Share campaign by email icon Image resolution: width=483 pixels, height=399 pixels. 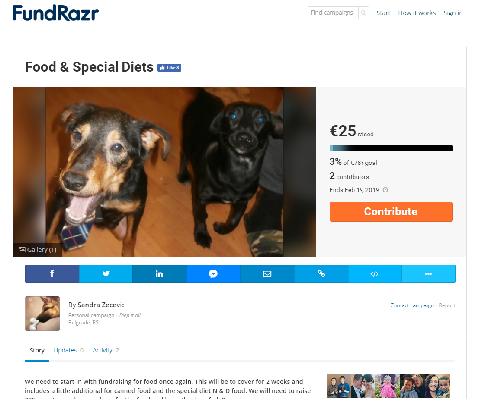267,274
